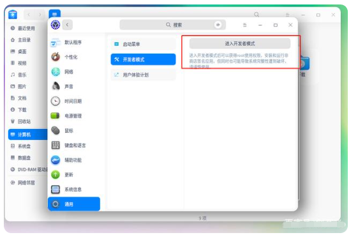Screen dimensions: 351x235
Task: Select the 启动菜单 boot menu tab
Action: tap(143, 44)
